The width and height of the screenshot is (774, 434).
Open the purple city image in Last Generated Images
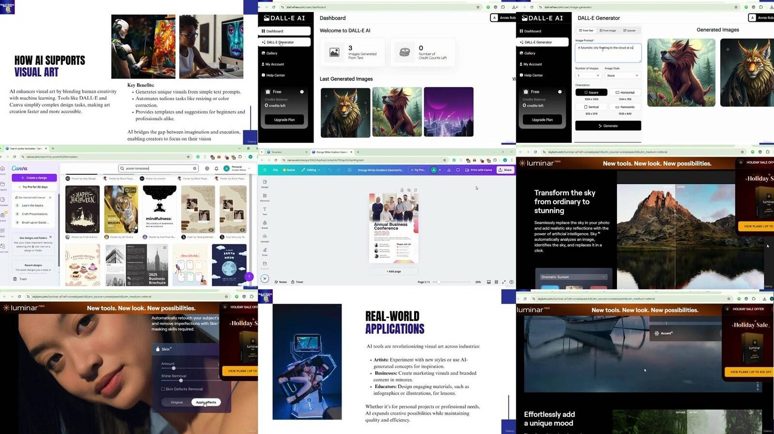point(448,112)
